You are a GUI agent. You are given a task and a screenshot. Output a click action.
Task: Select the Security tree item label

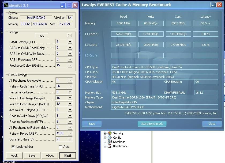click(118, 133)
